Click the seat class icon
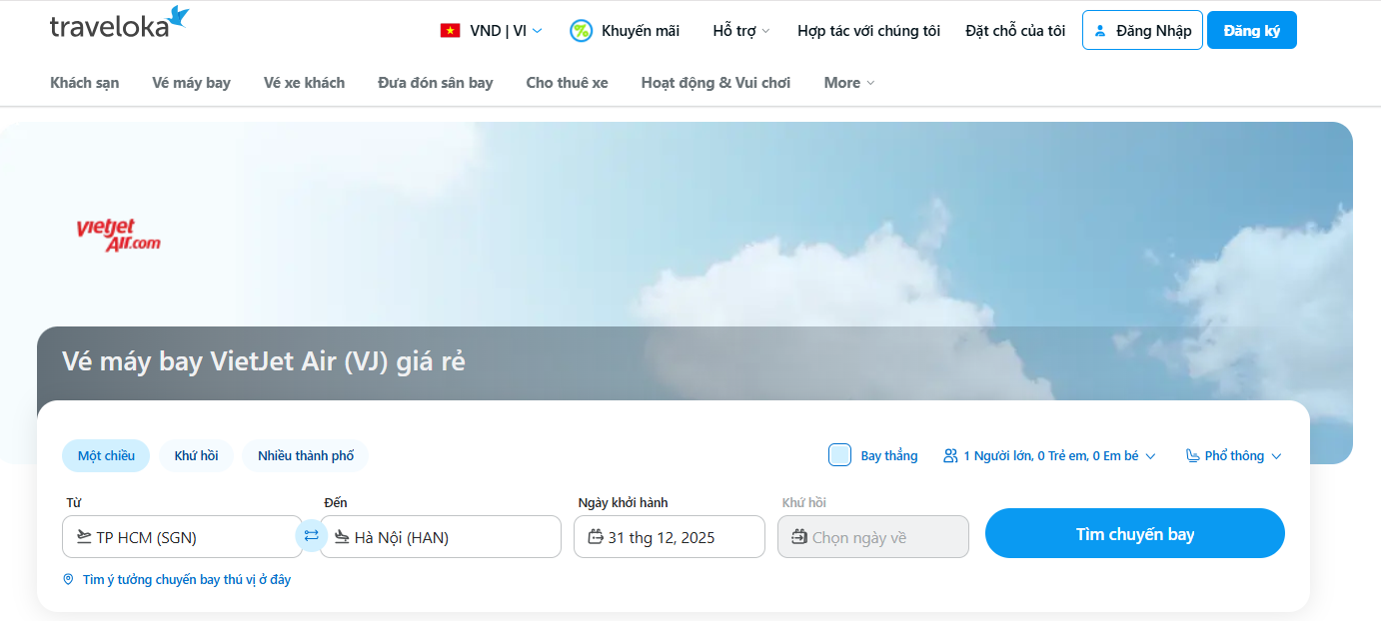This screenshot has width=1381, height=621. tap(1192, 456)
